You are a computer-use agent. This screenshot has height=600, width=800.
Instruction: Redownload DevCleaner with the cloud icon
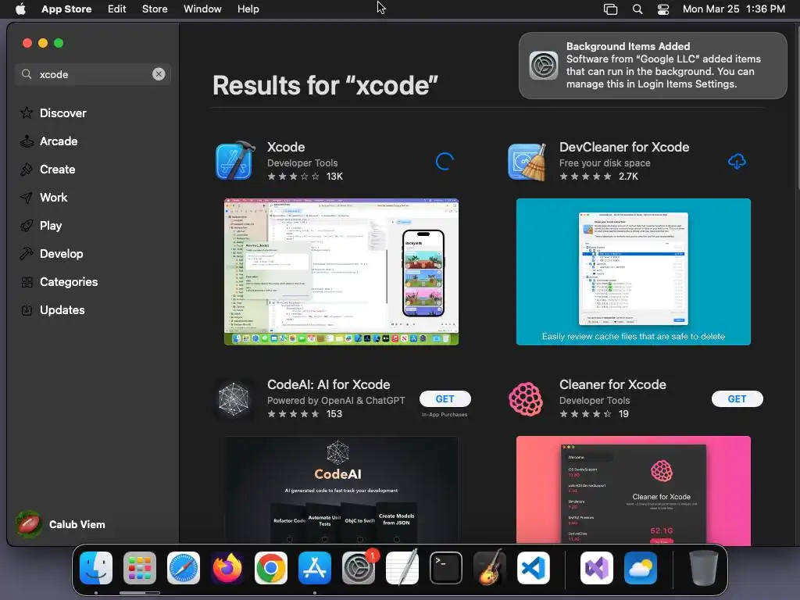click(x=737, y=161)
